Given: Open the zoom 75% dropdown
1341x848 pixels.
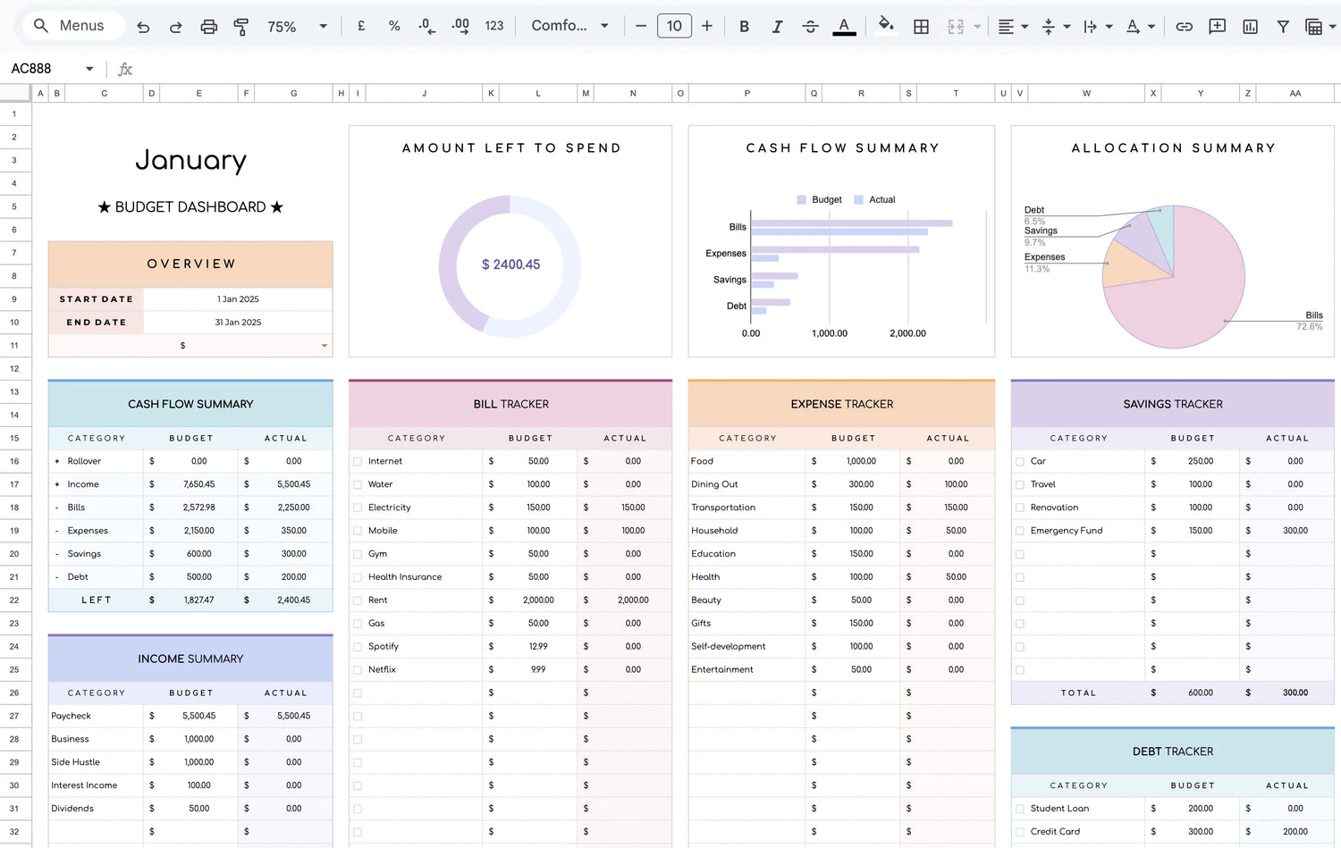Looking at the screenshot, I should tap(298, 27).
